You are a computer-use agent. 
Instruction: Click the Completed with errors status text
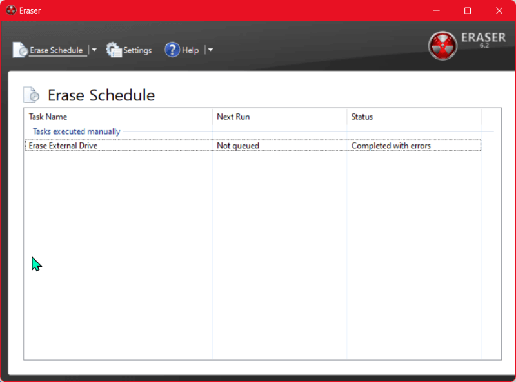point(390,146)
